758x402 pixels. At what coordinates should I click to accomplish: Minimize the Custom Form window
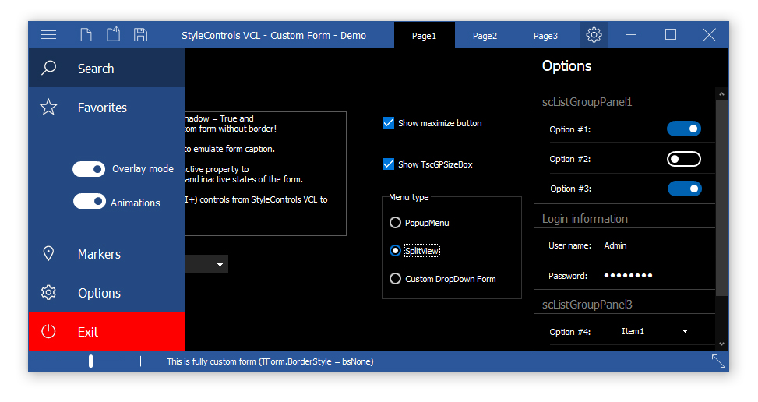tap(631, 35)
